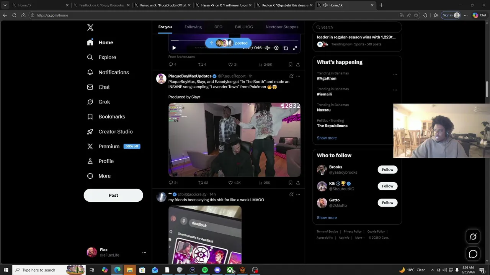Screen dimensions: 490x275
Task: Follow KG @ShoutoutKG
Action: (387, 186)
